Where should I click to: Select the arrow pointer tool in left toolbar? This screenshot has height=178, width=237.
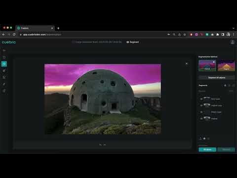pyautogui.click(x=4, y=50)
